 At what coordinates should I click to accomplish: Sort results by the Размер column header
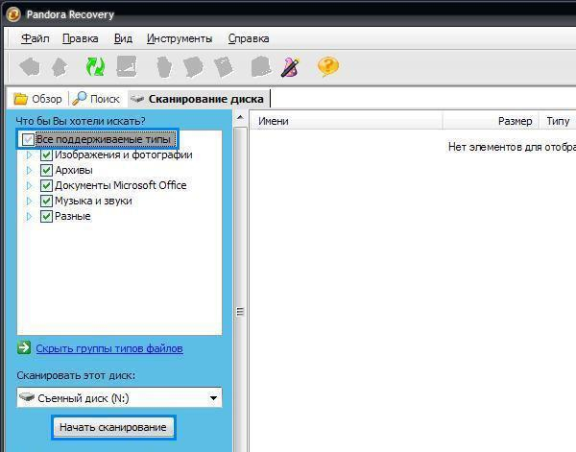[x=491, y=121]
